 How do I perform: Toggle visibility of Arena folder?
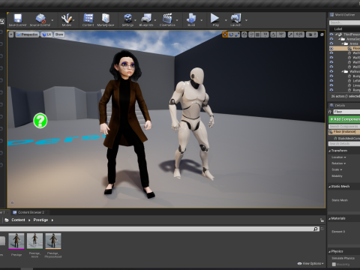[x=331, y=43]
